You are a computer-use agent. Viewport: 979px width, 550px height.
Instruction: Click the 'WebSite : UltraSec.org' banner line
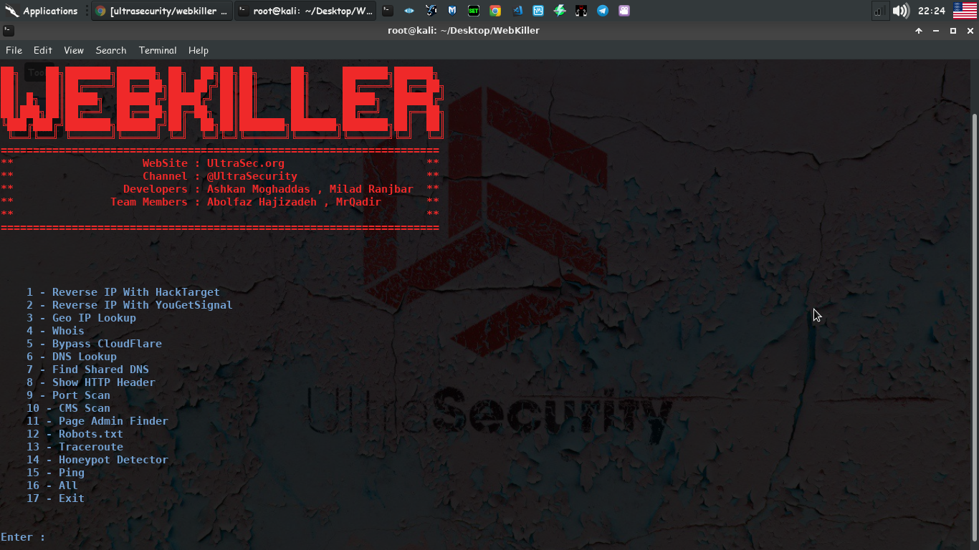click(x=213, y=163)
